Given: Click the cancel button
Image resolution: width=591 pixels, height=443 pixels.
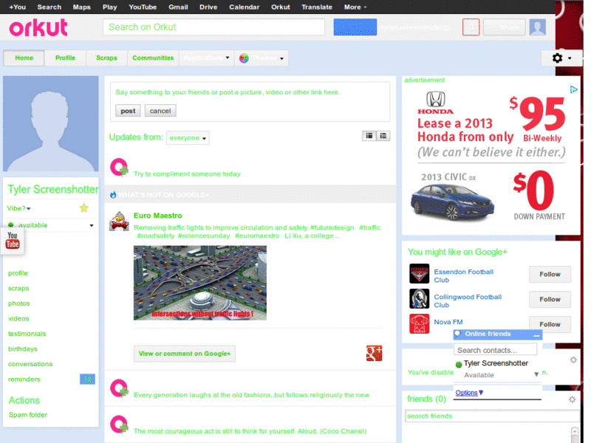Looking at the screenshot, I should (160, 111).
